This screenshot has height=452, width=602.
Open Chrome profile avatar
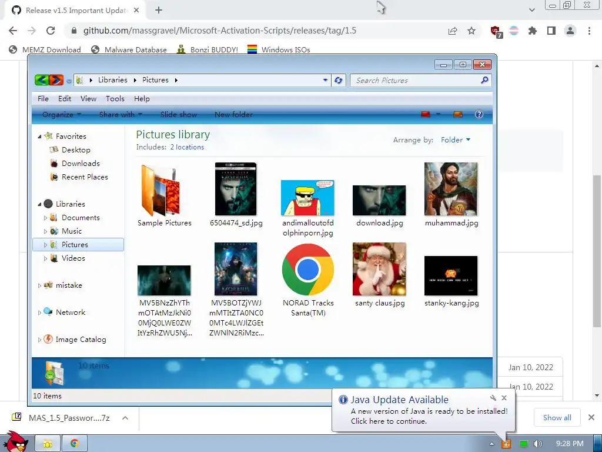tap(570, 31)
